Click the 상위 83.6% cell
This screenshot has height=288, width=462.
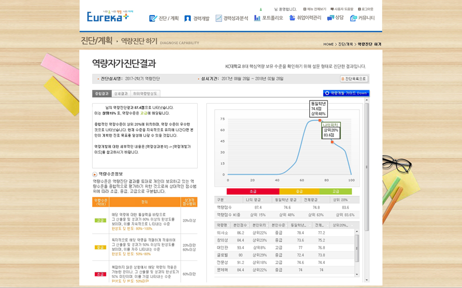click(x=345, y=215)
